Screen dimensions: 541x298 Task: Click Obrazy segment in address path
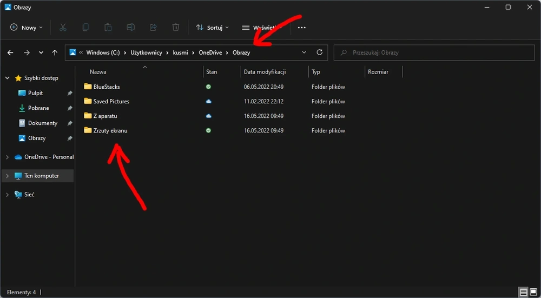[x=241, y=53]
